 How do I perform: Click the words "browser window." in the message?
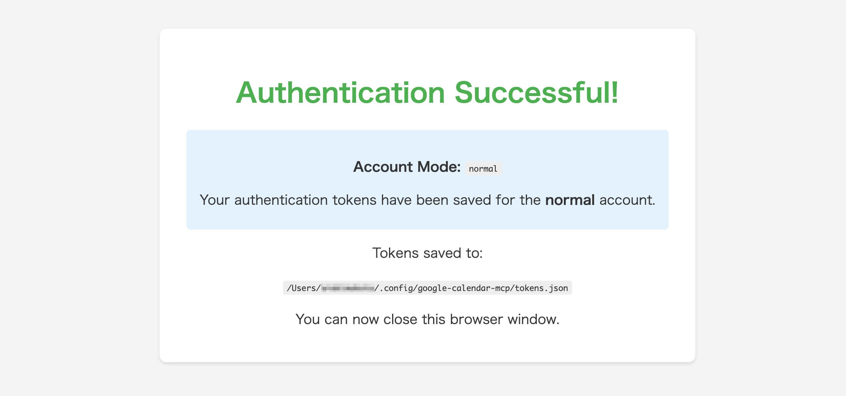click(504, 319)
